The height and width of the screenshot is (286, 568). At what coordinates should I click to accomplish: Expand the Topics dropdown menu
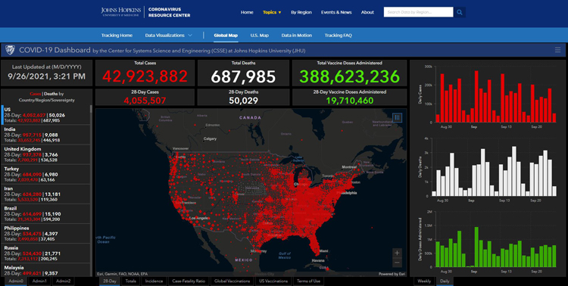coord(272,12)
